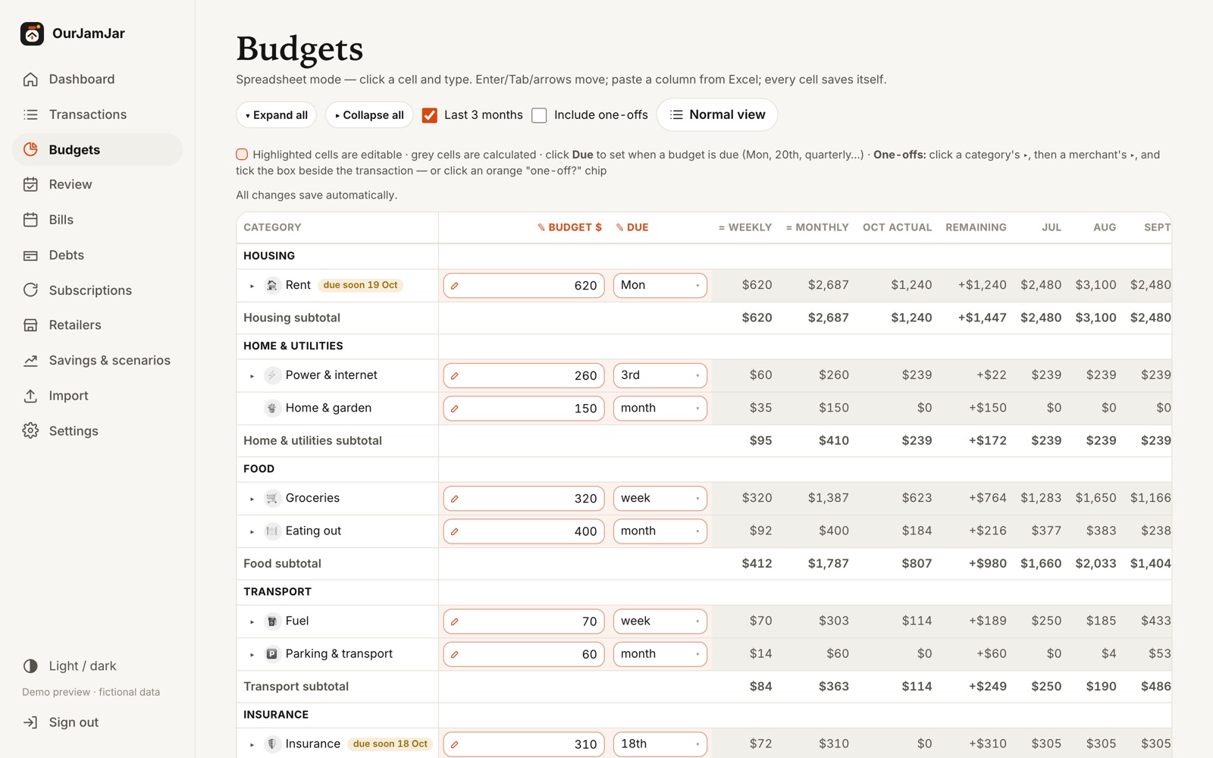Open Groceries due dropdown showing week
Image resolution: width=1213 pixels, height=758 pixels.
tap(660, 498)
